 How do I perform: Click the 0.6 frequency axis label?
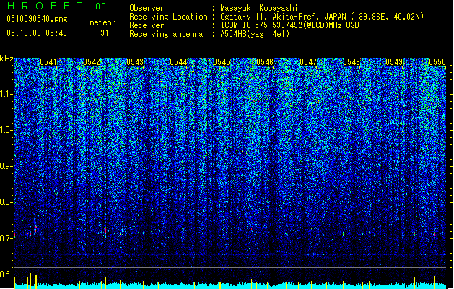point(6,275)
